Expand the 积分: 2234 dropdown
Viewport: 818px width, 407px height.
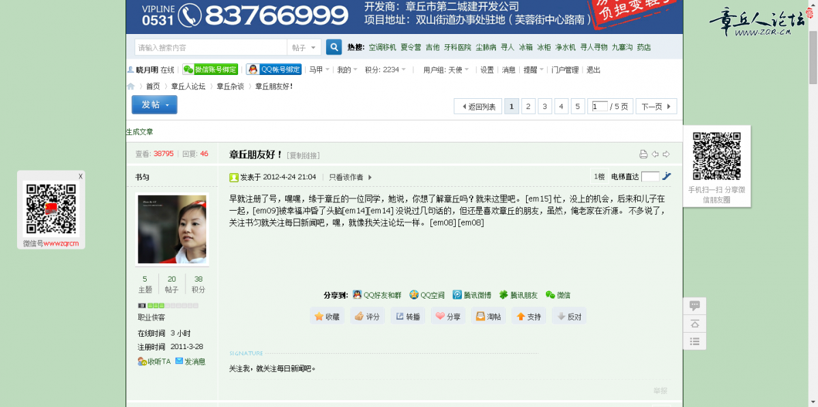point(385,70)
